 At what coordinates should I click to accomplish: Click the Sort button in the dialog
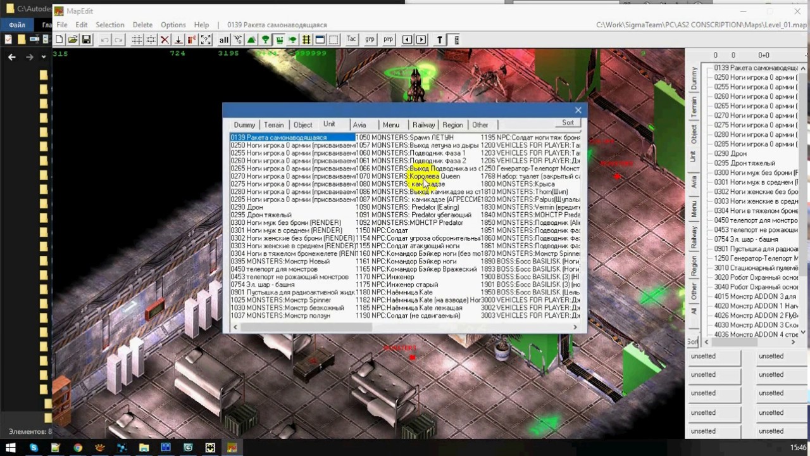click(x=568, y=123)
